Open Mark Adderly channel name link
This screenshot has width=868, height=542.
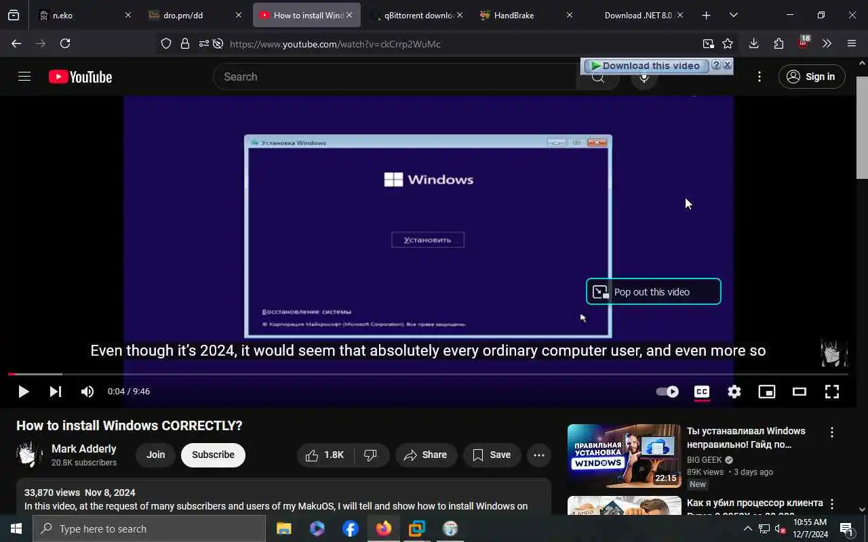pyautogui.click(x=84, y=449)
